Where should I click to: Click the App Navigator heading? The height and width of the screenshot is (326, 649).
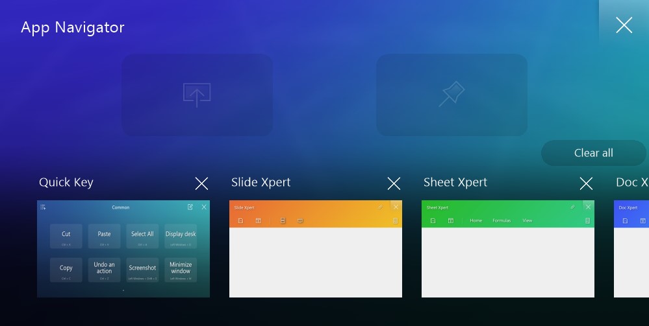(72, 27)
